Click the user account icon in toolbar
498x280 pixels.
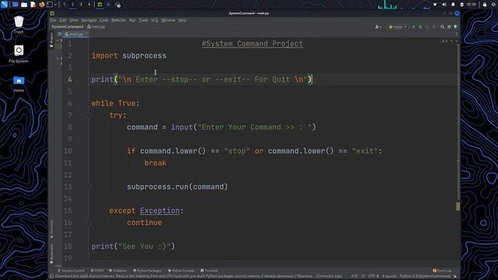[378, 27]
